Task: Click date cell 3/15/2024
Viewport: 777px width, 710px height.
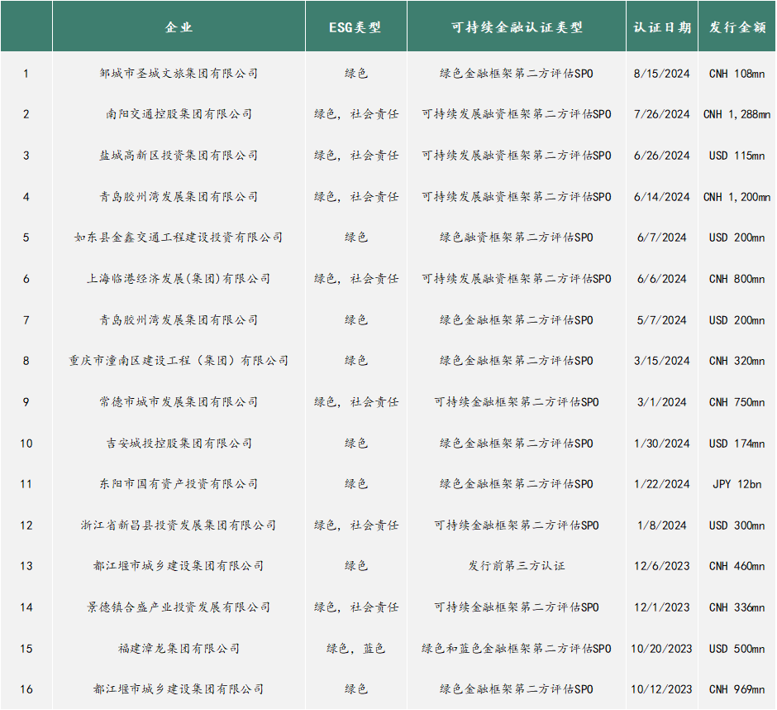Action: [661, 360]
